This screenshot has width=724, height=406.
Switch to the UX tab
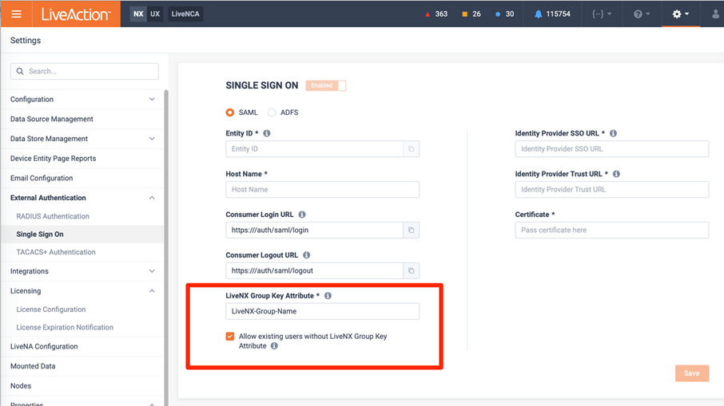tap(155, 14)
